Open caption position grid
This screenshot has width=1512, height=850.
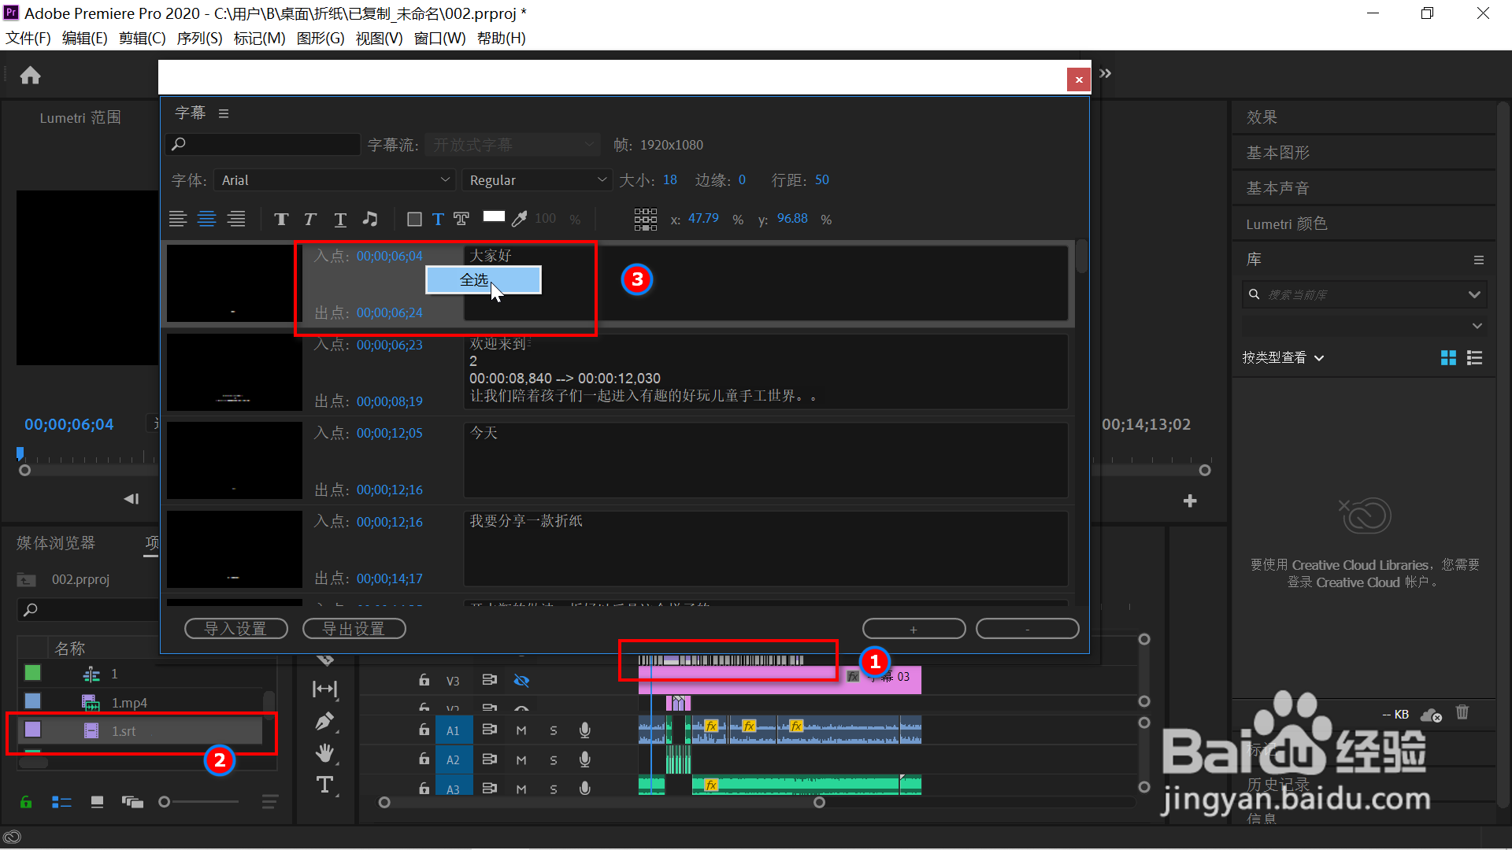(x=646, y=219)
